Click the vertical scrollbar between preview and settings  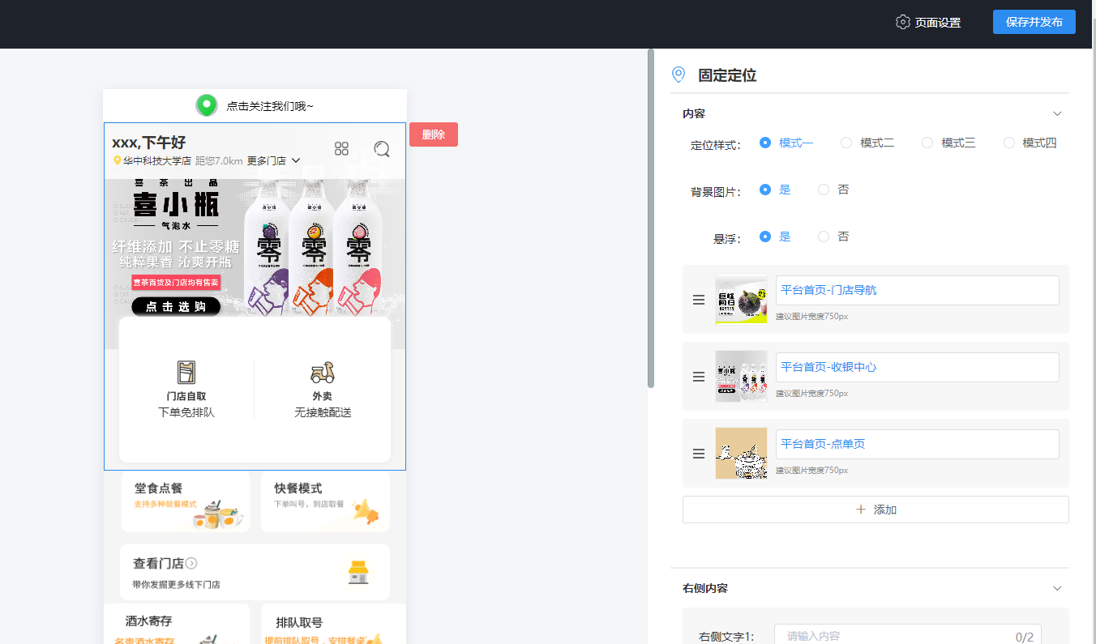click(x=651, y=219)
